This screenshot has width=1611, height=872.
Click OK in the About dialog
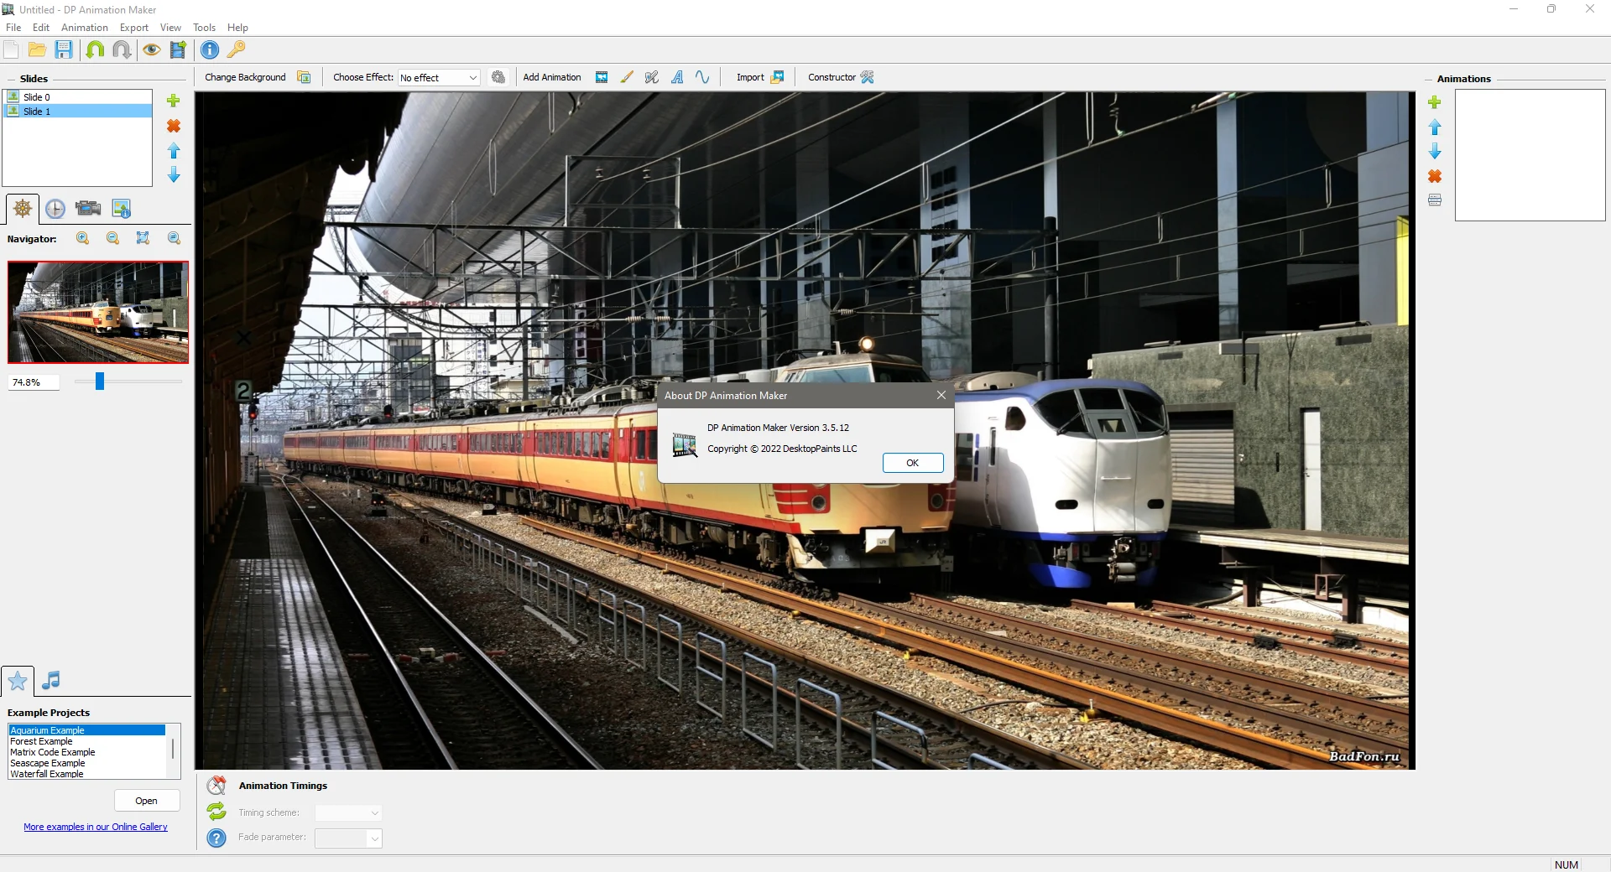click(x=913, y=463)
